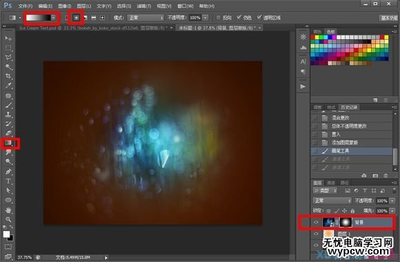Viewport: 400px width, 262px height.
Task: Select the Brush tool in toolbox
Action: 8,105
